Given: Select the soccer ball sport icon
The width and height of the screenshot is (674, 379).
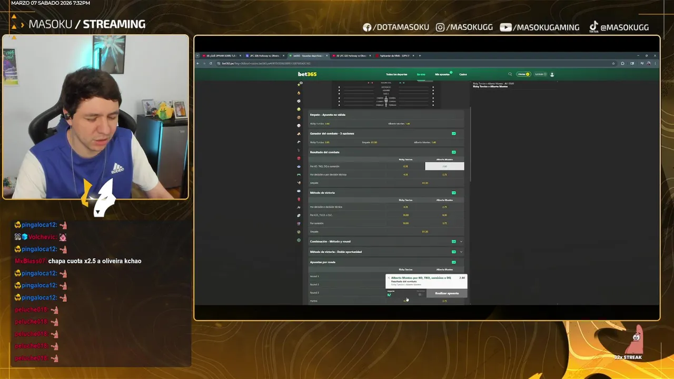Looking at the screenshot, I should click(x=299, y=101).
